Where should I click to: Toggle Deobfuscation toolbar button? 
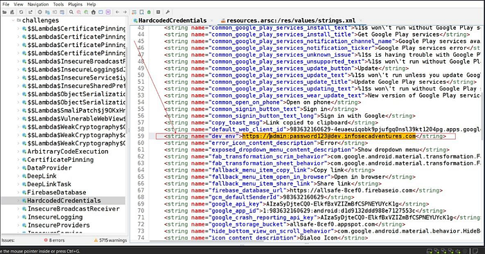[x=134, y=12]
